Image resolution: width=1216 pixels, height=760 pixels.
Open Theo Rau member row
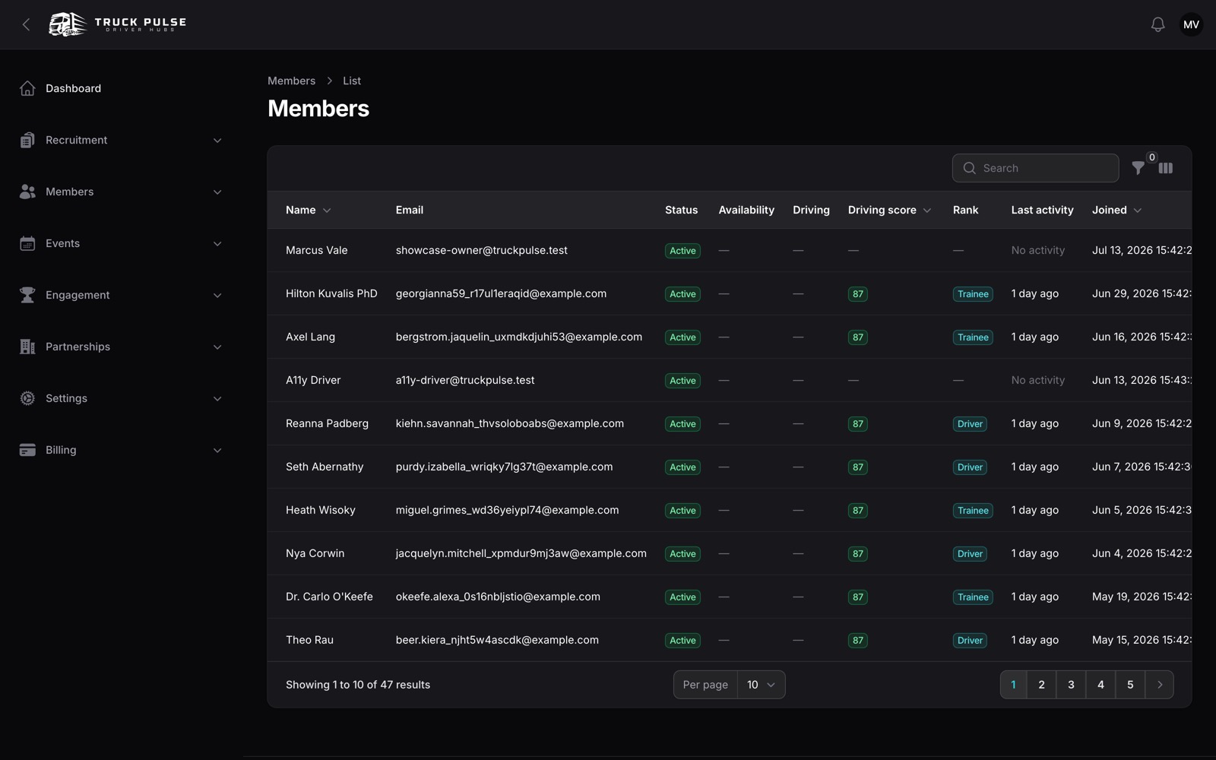click(x=730, y=640)
